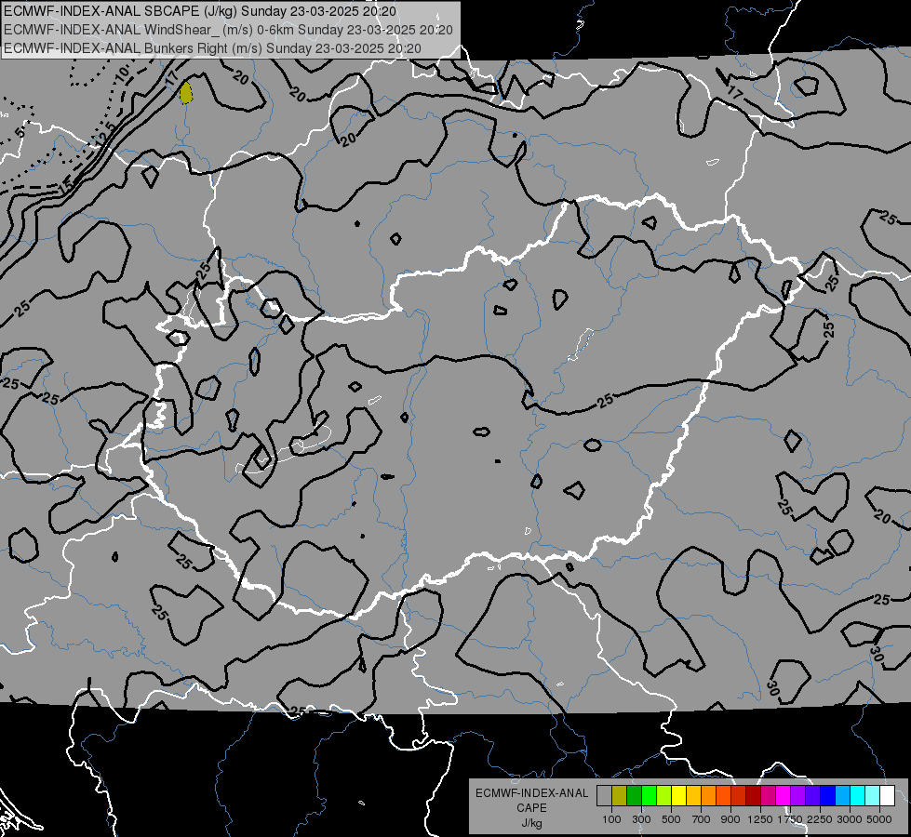Select the amber-gold legend swatch
911x837 pixels.
(x=693, y=796)
